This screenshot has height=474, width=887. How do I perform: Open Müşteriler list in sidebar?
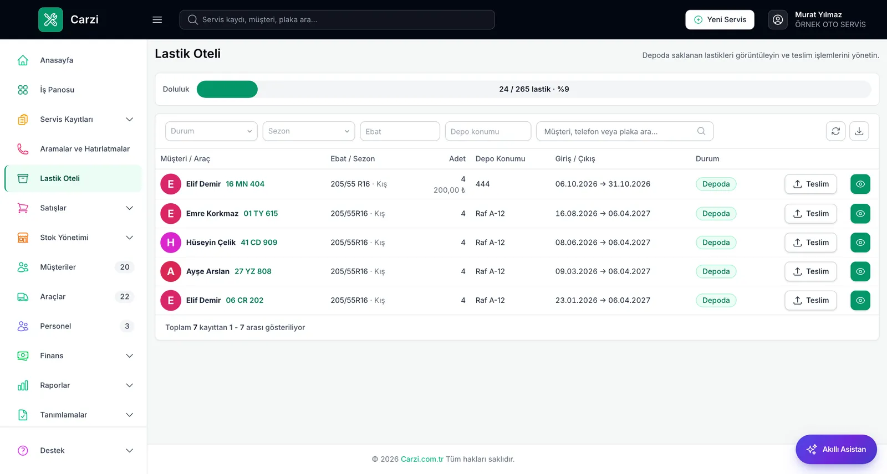point(73,267)
